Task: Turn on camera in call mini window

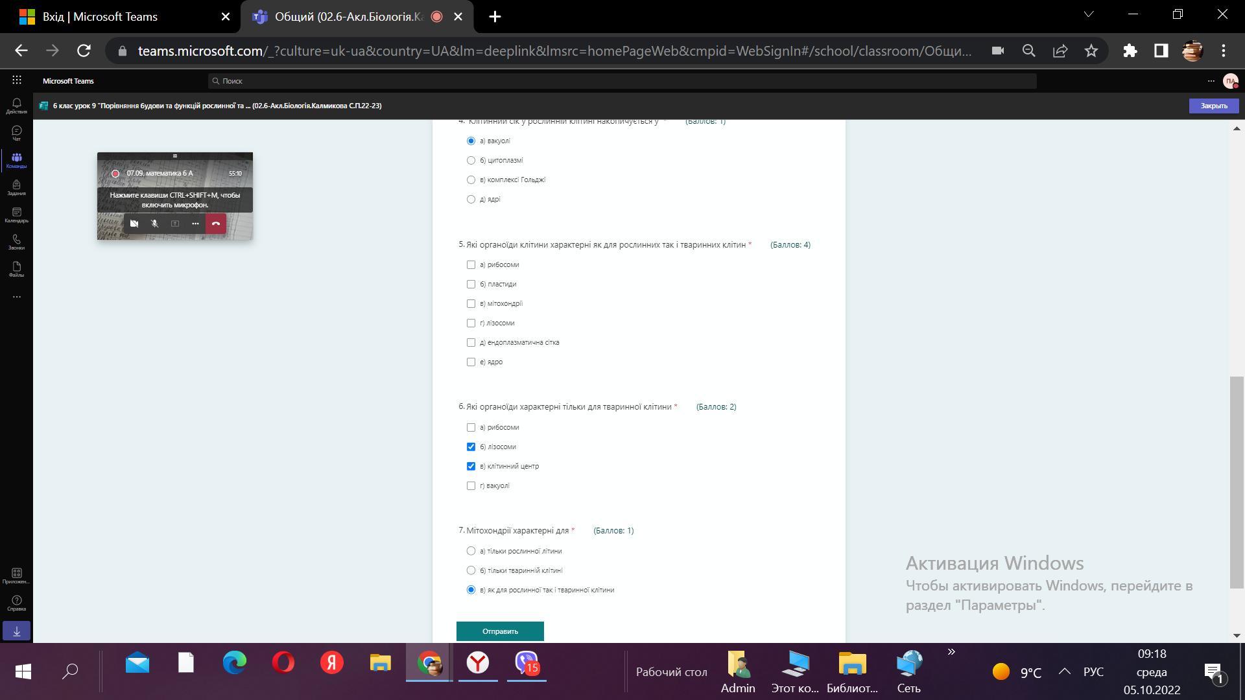Action: tap(134, 224)
